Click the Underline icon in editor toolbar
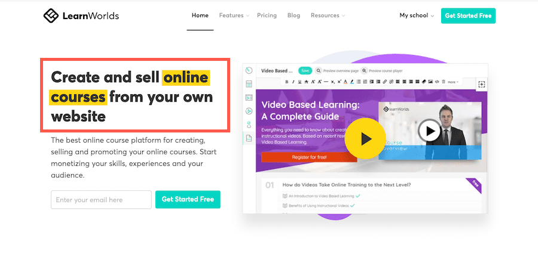 pos(299,82)
